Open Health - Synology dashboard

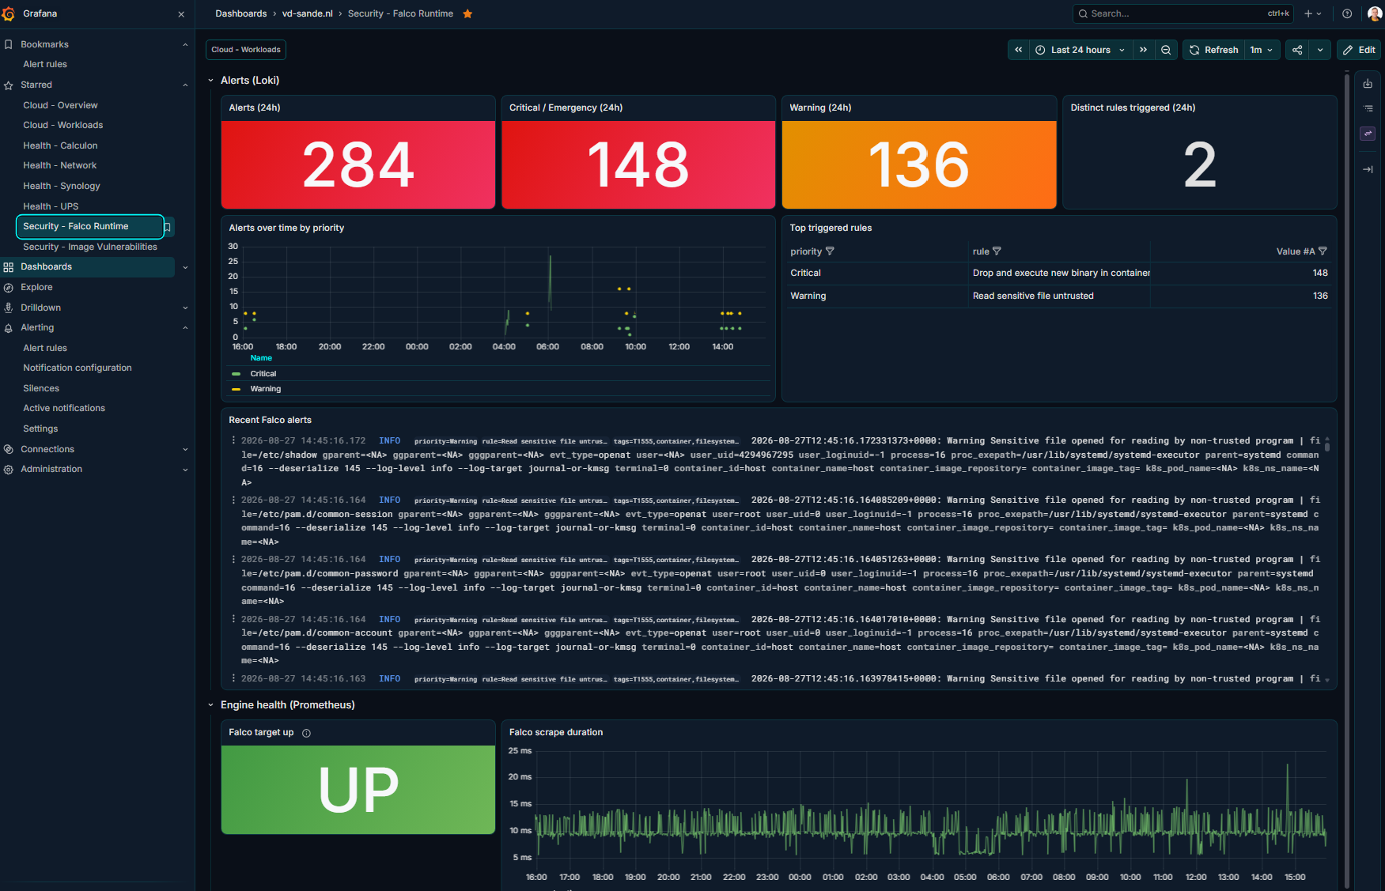point(62,186)
